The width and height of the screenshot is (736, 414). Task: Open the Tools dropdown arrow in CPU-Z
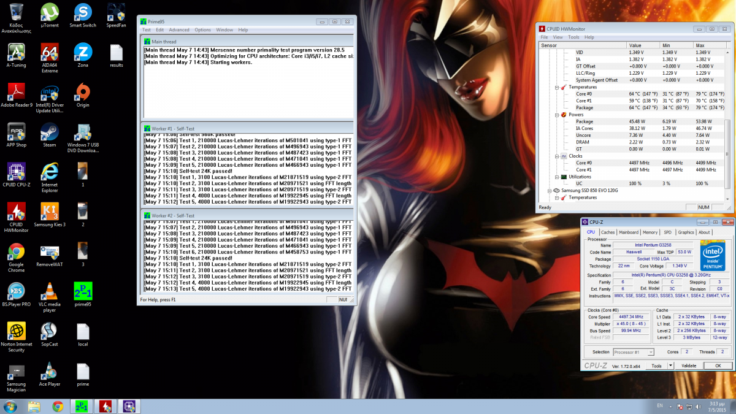[670, 366]
